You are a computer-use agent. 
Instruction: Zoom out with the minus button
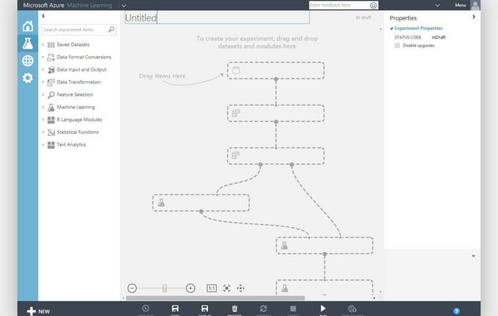click(x=132, y=288)
